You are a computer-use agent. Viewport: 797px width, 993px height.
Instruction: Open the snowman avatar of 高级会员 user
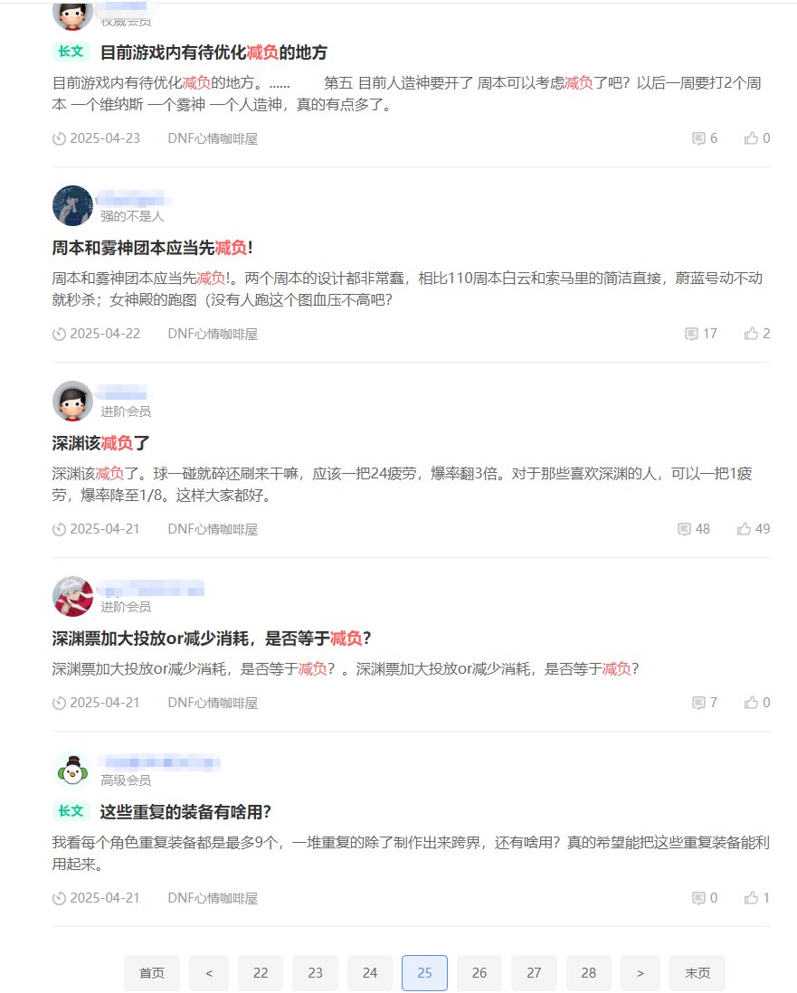tap(73, 771)
